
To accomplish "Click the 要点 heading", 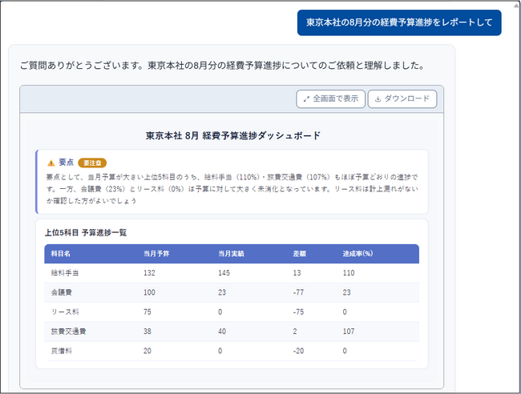I will tap(66, 163).
